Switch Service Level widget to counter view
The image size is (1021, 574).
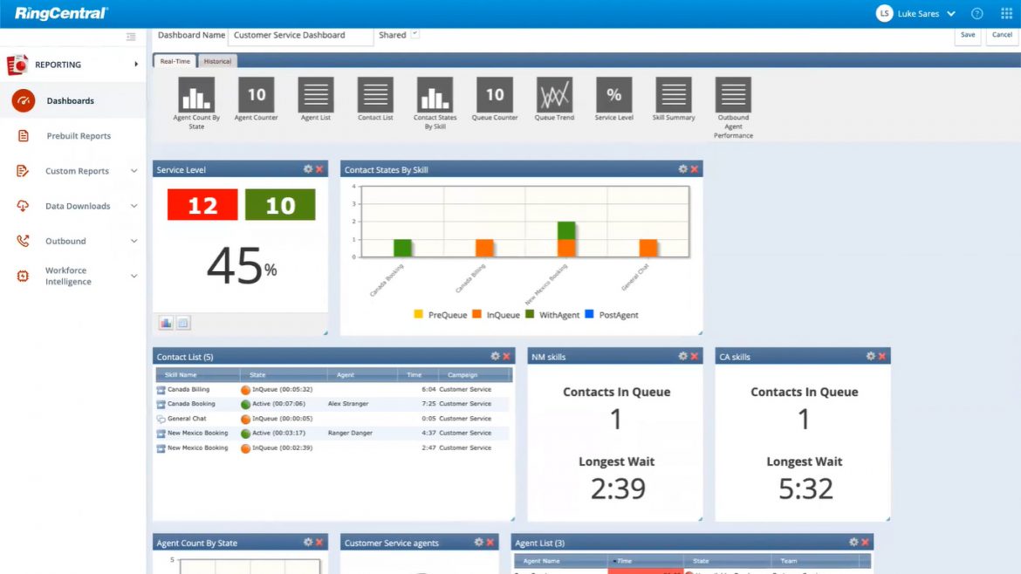182,322
